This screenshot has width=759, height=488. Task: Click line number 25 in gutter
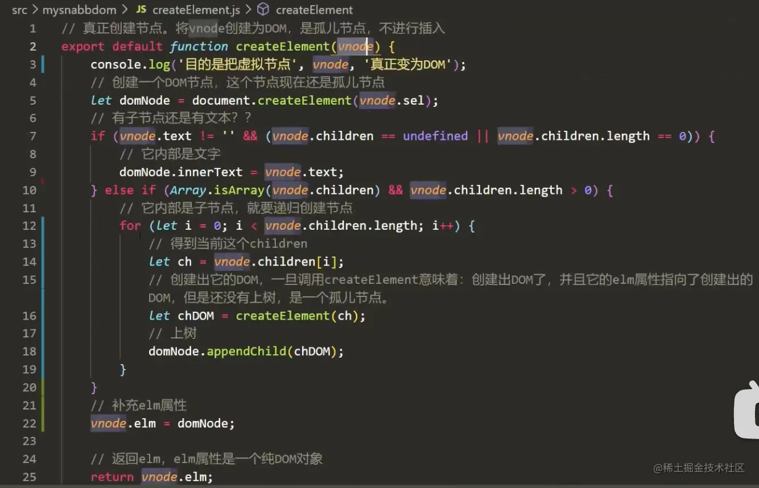tap(30, 477)
